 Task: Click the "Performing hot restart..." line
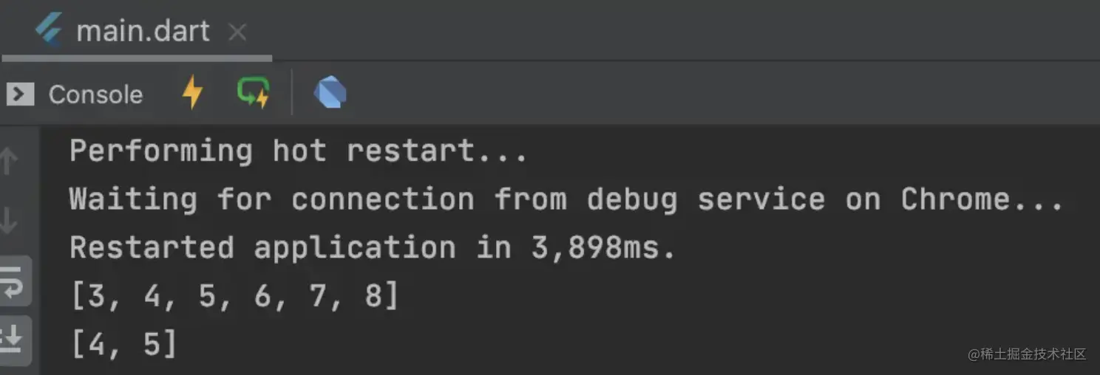298,151
